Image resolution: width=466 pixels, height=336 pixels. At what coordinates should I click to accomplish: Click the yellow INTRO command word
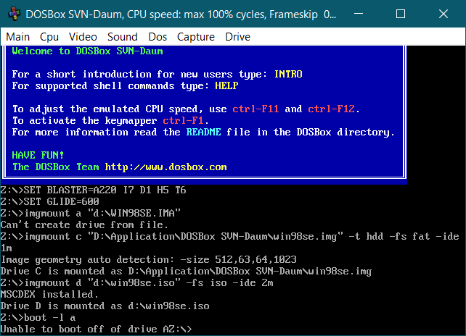(288, 74)
